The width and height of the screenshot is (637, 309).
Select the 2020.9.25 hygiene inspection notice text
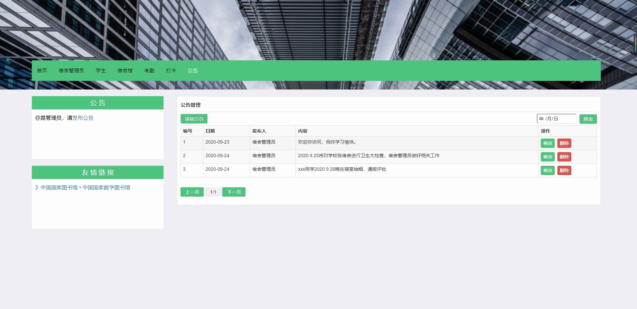pos(369,155)
